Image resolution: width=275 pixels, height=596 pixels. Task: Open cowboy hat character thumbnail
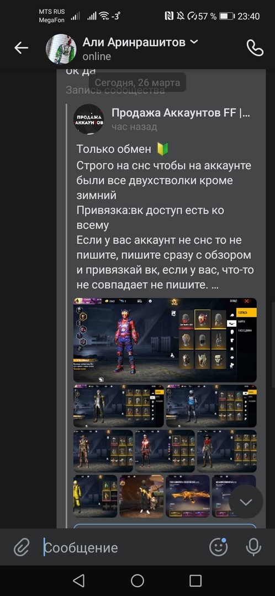pyautogui.click(x=227, y=451)
